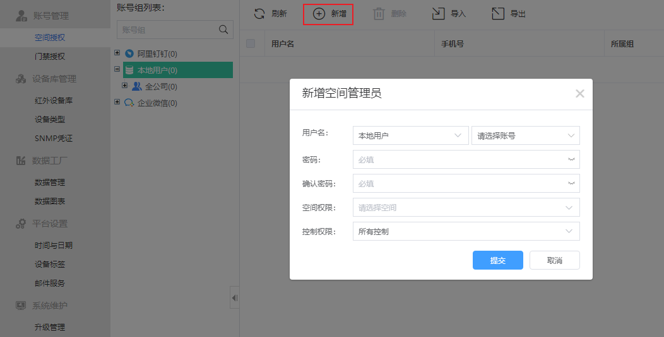This screenshot has width=664, height=337.
Task: Click the 取消 cancel button
Action: (554, 260)
